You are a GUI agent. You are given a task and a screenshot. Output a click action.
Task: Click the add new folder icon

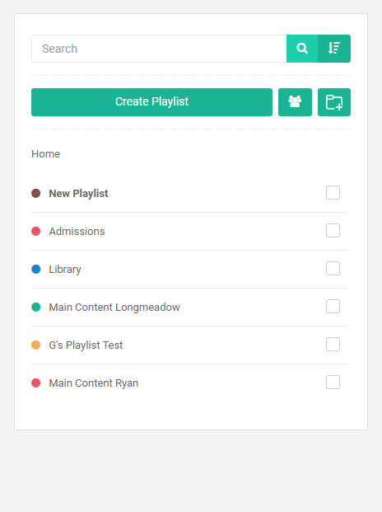point(334,102)
